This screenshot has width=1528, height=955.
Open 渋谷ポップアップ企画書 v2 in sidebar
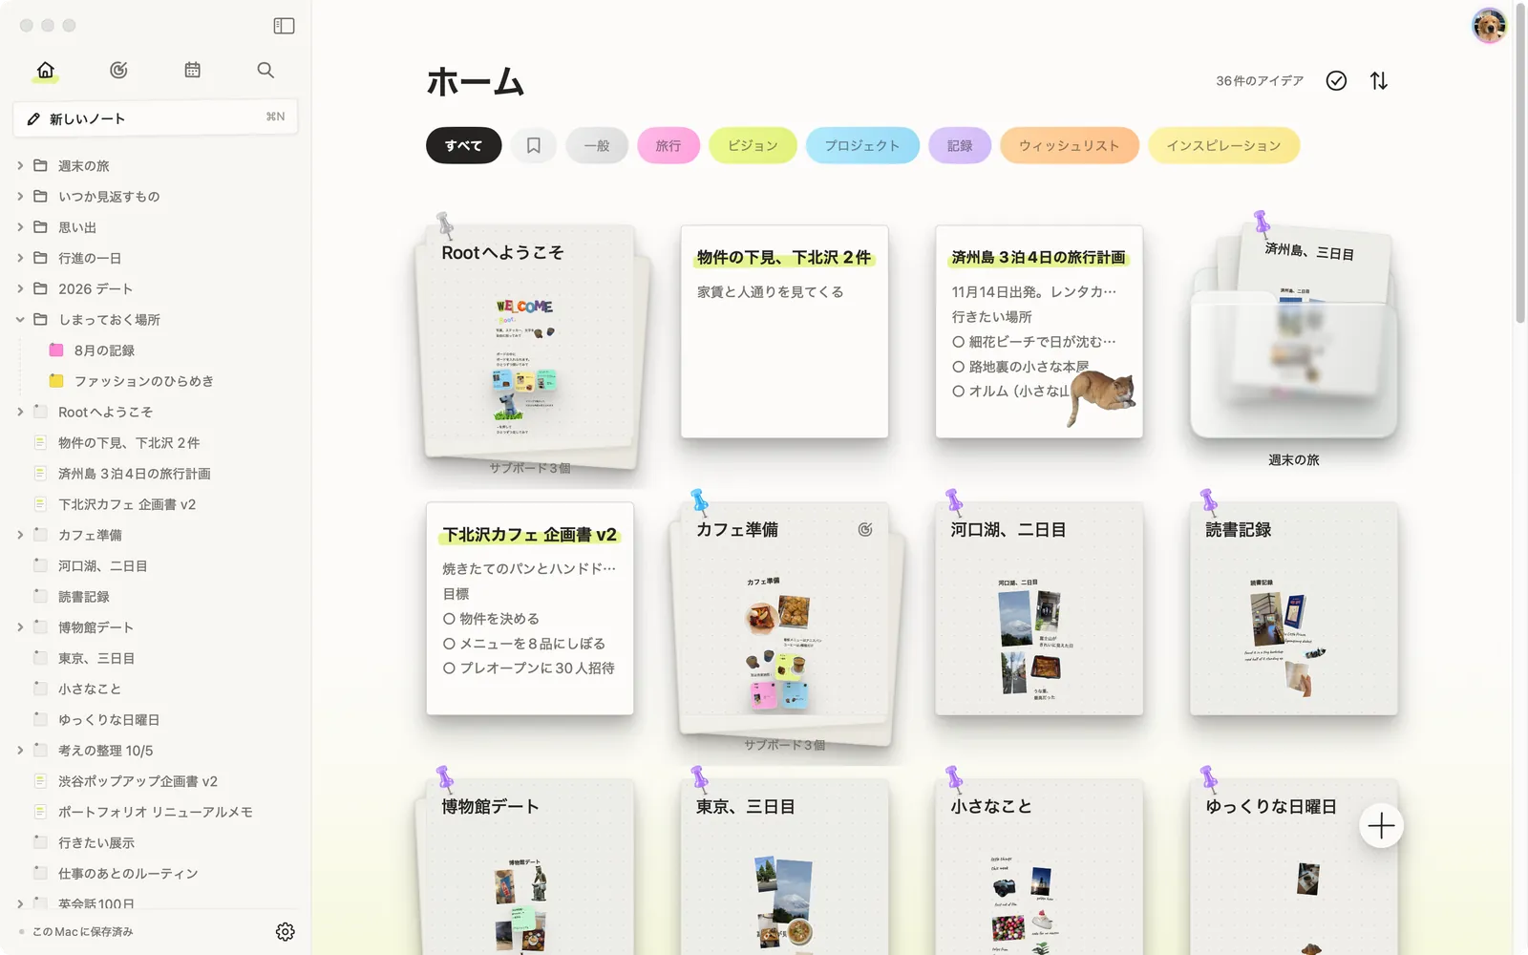pyautogui.click(x=138, y=781)
